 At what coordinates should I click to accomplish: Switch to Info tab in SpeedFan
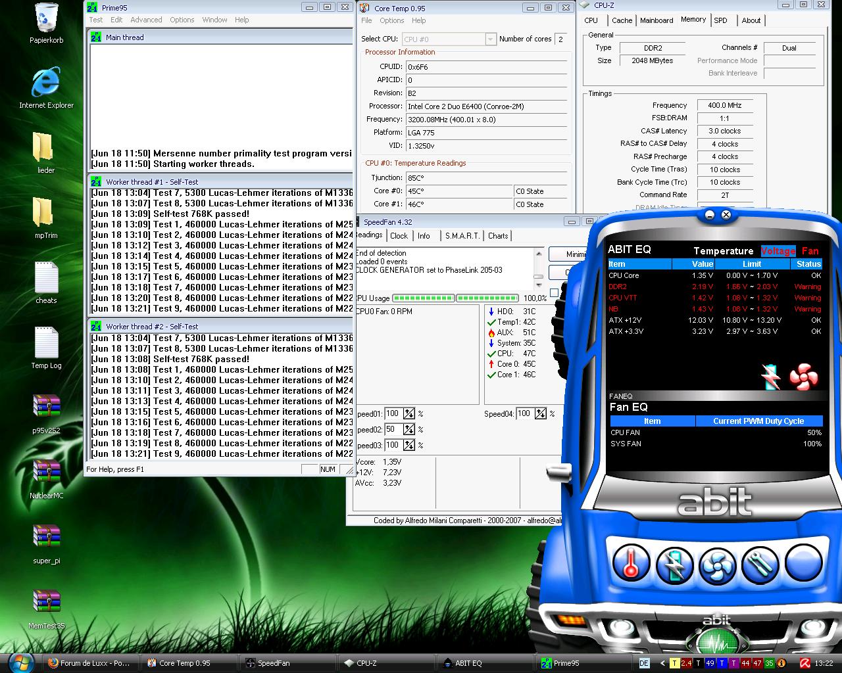click(x=424, y=236)
